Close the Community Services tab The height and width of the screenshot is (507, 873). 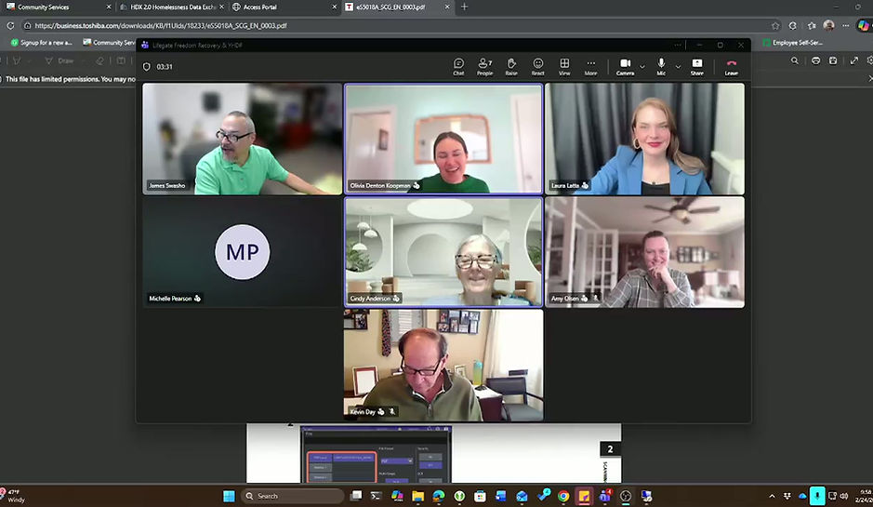(x=109, y=7)
